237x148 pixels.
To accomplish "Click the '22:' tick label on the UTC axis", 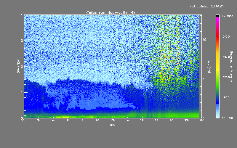I will pos(187,120).
